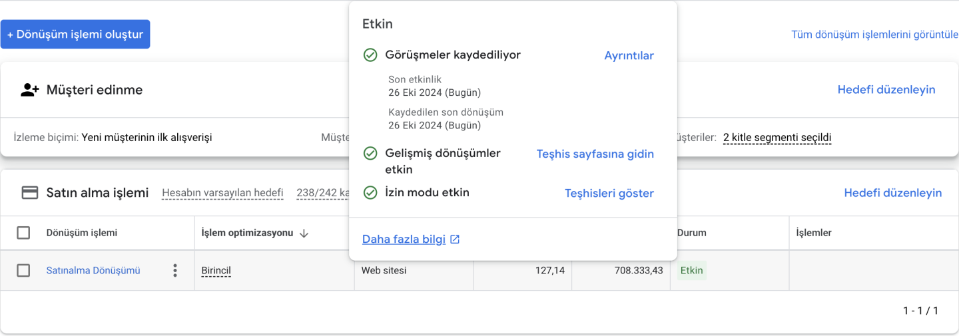
Task: Click the Dönüşüm işlemi column header
Action: (81, 233)
